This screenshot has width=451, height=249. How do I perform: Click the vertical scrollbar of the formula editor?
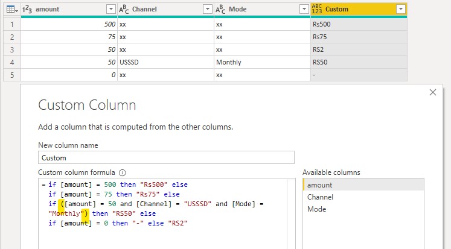click(291, 214)
